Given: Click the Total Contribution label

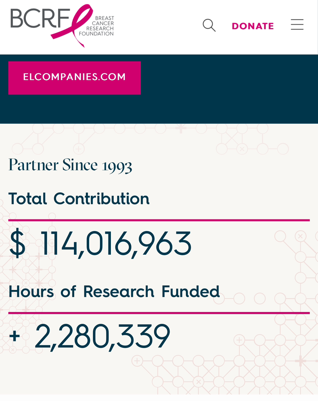Looking at the screenshot, I should pos(79,199).
